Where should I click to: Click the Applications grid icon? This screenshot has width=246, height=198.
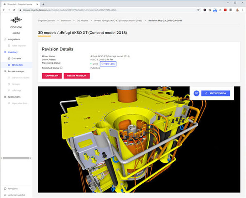[x=5, y=97]
